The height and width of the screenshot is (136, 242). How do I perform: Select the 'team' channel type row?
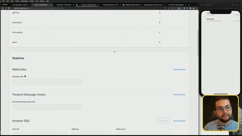[99, 42]
